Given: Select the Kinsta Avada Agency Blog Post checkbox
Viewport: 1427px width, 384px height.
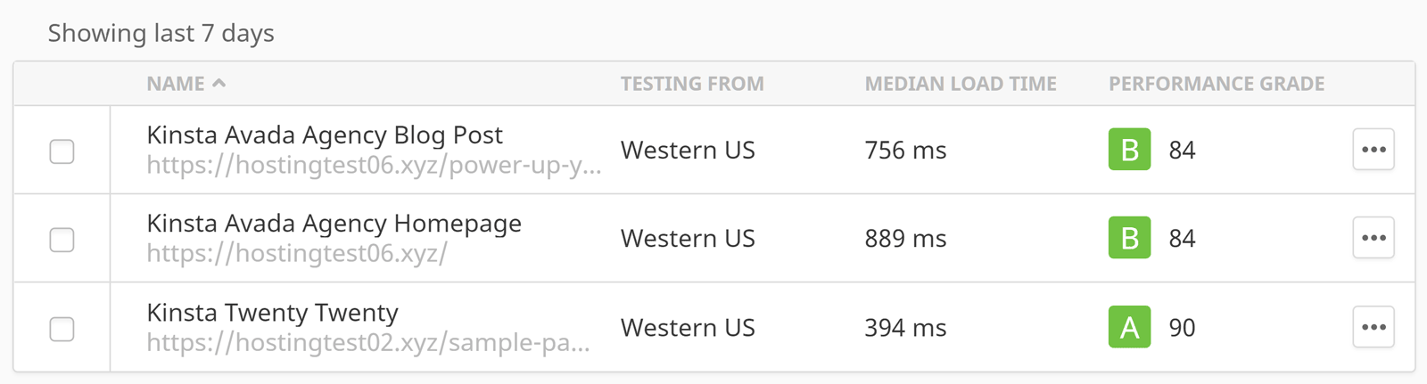Looking at the screenshot, I should (x=62, y=151).
